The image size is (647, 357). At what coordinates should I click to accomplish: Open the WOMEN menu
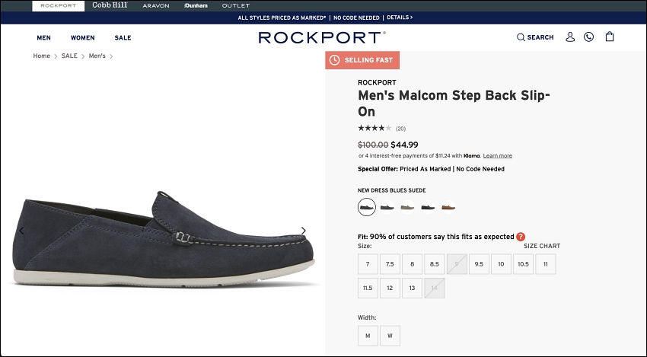82,37
